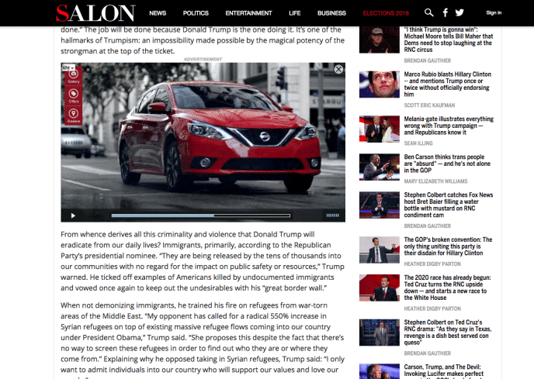This screenshot has height=379, width=534.
Task: Open the search magnifier icon
Action: (428, 13)
